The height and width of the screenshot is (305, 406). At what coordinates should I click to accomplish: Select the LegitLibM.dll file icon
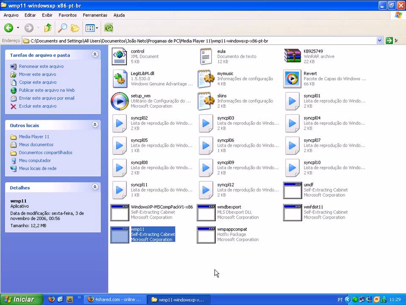pos(120,79)
